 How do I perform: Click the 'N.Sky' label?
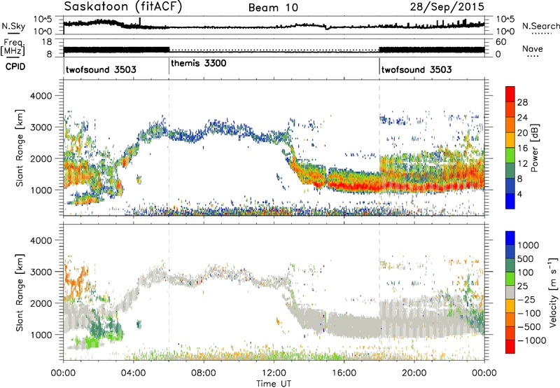(13, 26)
